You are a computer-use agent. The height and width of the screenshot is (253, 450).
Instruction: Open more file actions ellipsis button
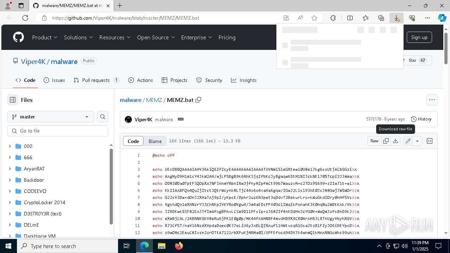432,100
